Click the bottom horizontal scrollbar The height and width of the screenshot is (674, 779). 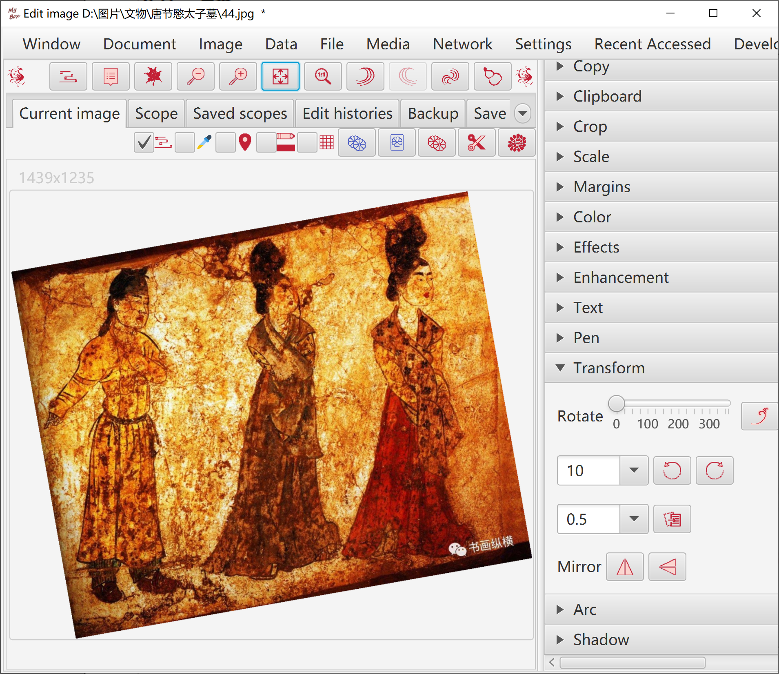coord(632,662)
